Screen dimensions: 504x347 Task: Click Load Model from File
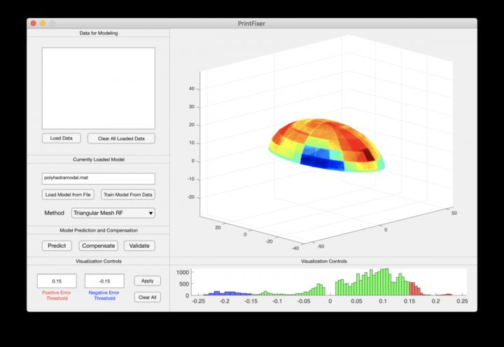68,194
